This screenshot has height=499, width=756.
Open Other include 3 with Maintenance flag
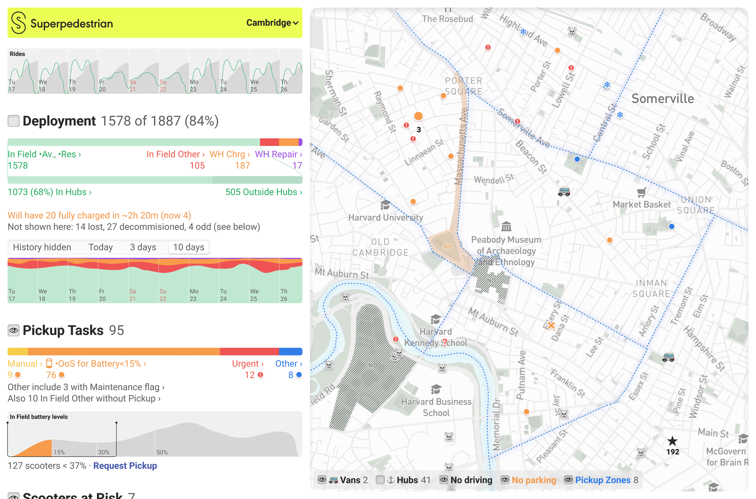(86, 387)
